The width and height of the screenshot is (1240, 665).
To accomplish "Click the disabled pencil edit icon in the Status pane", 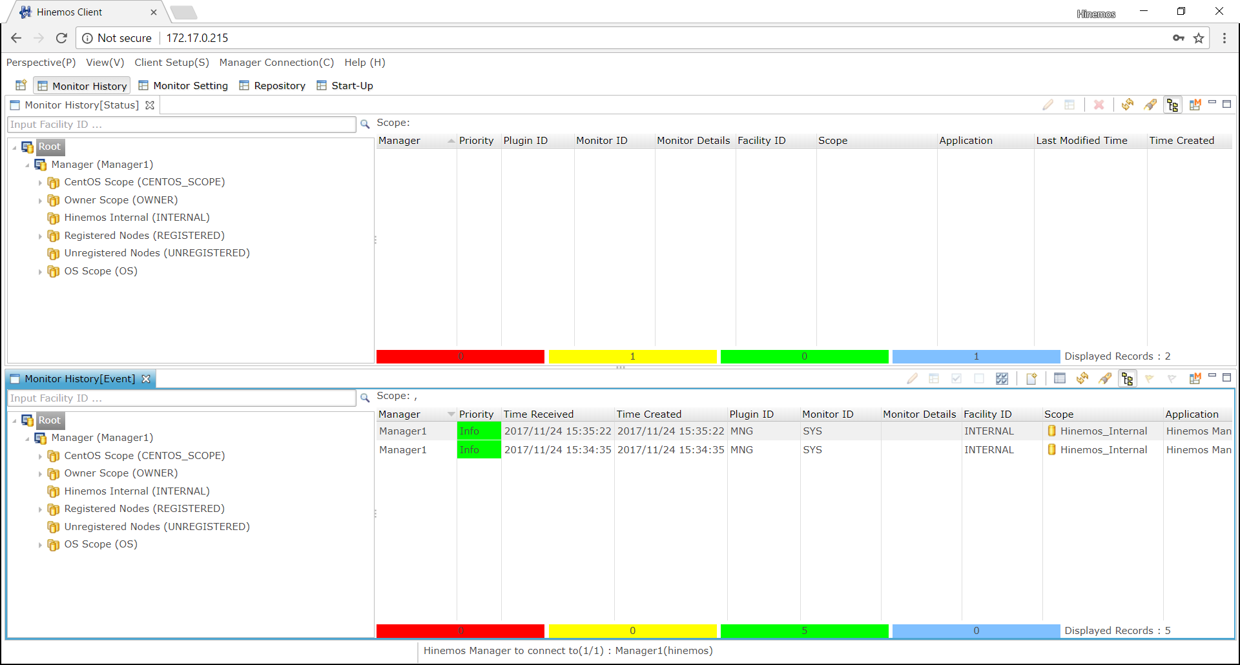I will [x=1048, y=105].
